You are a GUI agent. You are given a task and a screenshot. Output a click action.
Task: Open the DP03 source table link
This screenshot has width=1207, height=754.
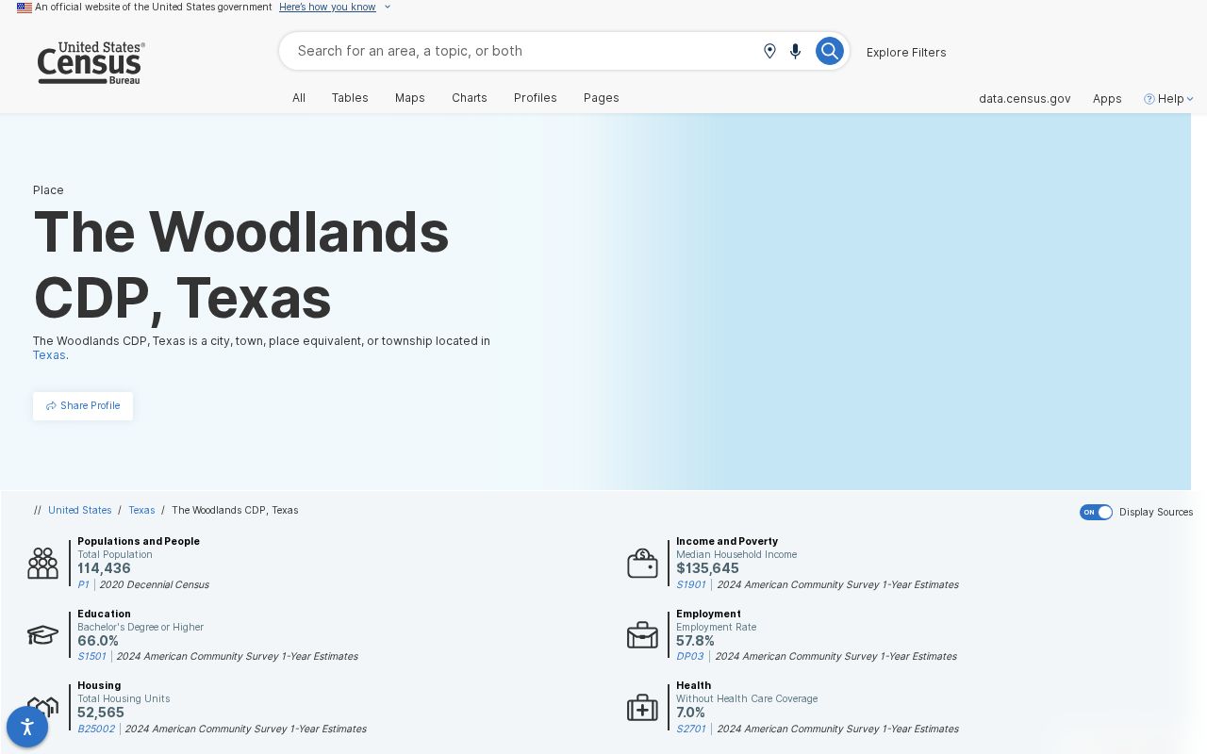coord(690,656)
